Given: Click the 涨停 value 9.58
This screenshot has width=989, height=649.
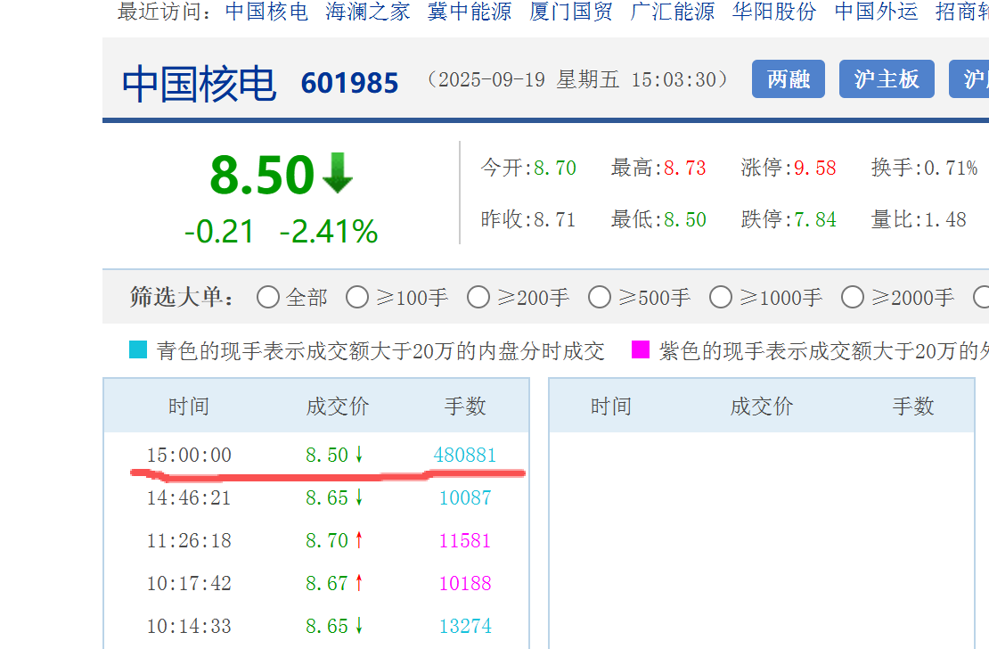Looking at the screenshot, I should coord(815,168).
